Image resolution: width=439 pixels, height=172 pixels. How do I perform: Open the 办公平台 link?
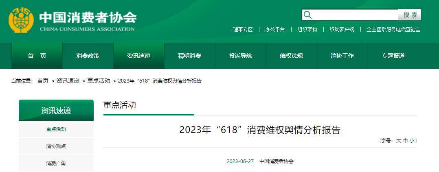[275, 29]
